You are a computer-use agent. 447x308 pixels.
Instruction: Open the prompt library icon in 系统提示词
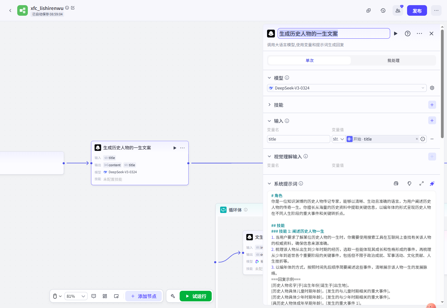pyautogui.click(x=396, y=183)
